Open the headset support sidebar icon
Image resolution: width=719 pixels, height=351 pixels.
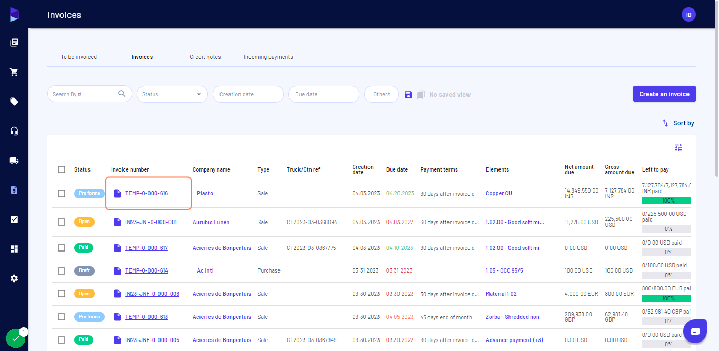click(x=14, y=131)
